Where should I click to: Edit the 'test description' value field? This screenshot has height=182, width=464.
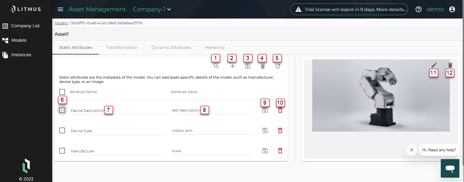[212, 110]
